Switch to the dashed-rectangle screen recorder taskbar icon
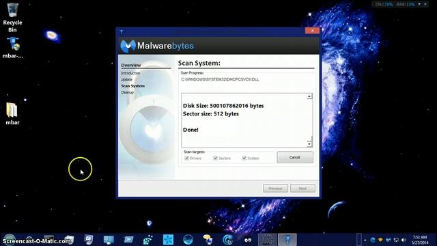Viewport: 437px width, 246px height. pyautogui.click(x=267, y=240)
